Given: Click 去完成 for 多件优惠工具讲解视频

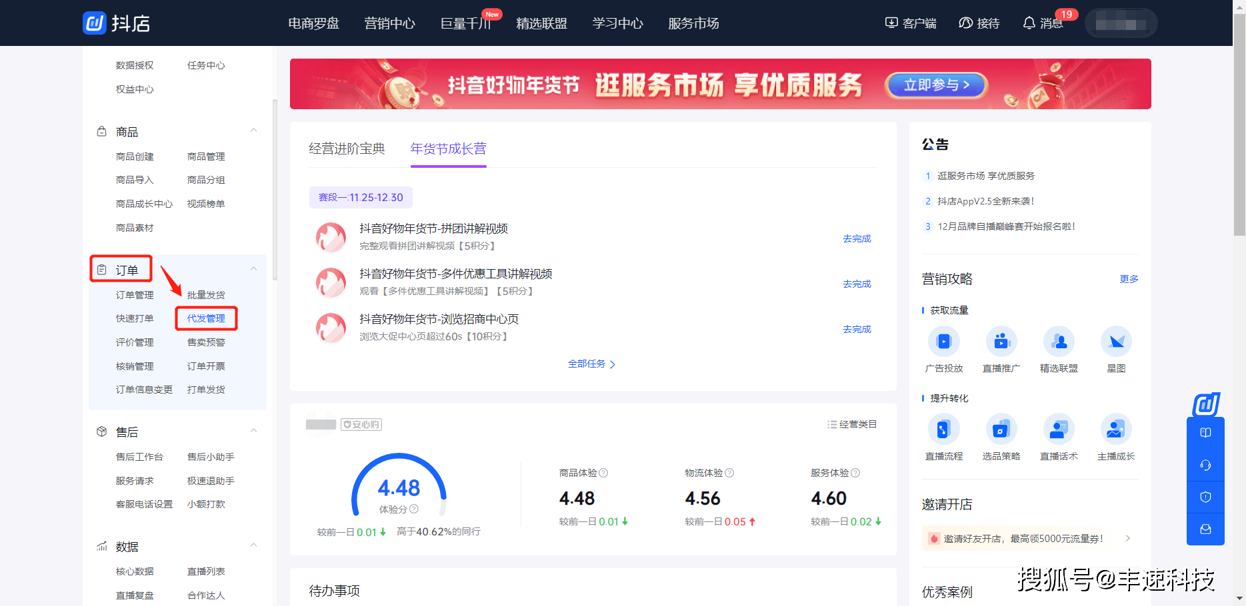Looking at the screenshot, I should tap(857, 284).
